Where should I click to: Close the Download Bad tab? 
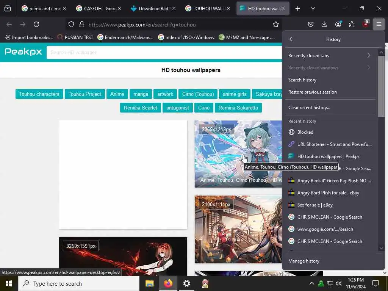click(x=174, y=8)
